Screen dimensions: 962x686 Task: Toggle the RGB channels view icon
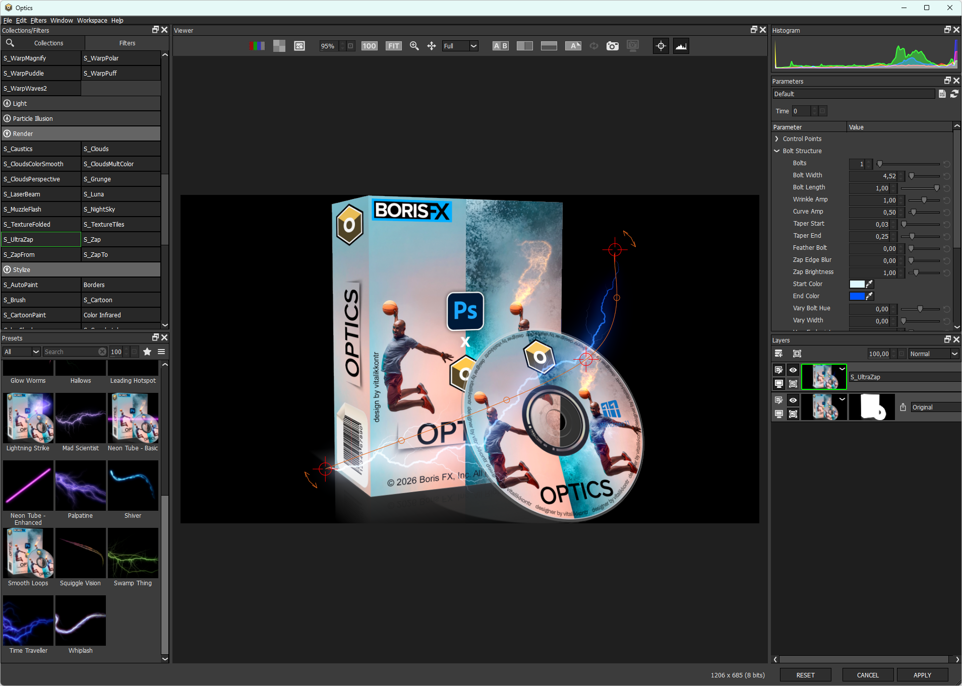pyautogui.click(x=257, y=46)
